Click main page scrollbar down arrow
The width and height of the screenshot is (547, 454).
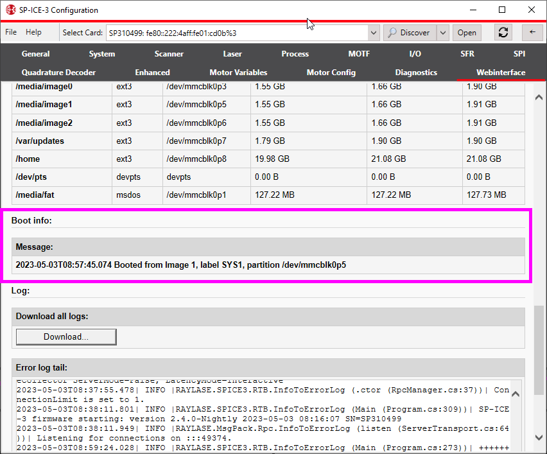click(x=539, y=437)
